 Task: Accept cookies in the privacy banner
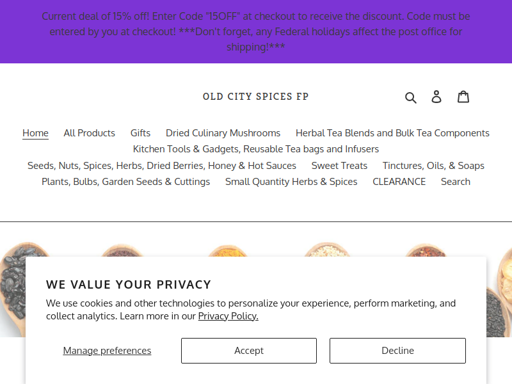[x=249, y=351]
